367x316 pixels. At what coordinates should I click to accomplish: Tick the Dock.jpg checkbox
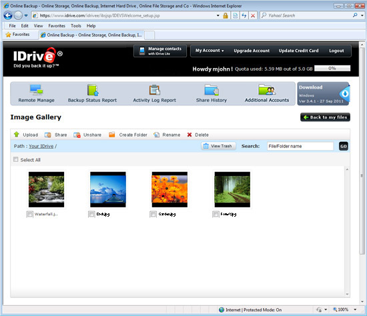[x=91, y=214]
